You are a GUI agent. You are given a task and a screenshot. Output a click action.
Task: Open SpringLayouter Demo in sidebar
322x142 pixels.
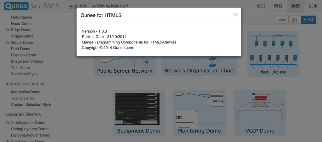(x=30, y=129)
